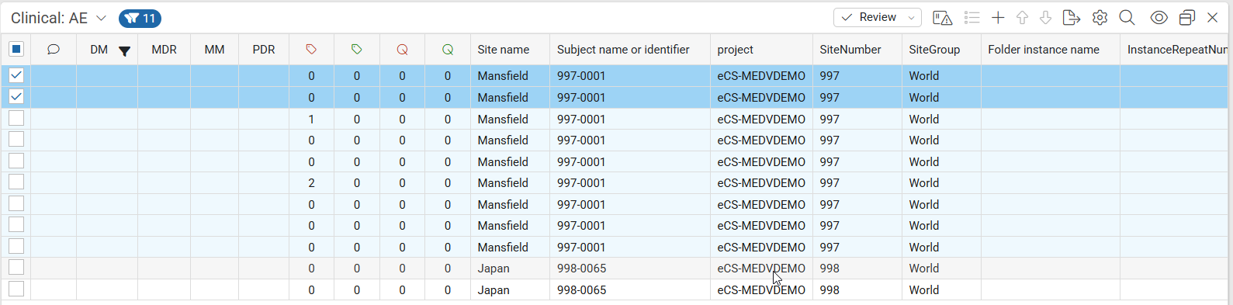The image size is (1233, 305).
Task: Click the down arrow toolbar icon
Action: pyautogui.click(x=1045, y=18)
